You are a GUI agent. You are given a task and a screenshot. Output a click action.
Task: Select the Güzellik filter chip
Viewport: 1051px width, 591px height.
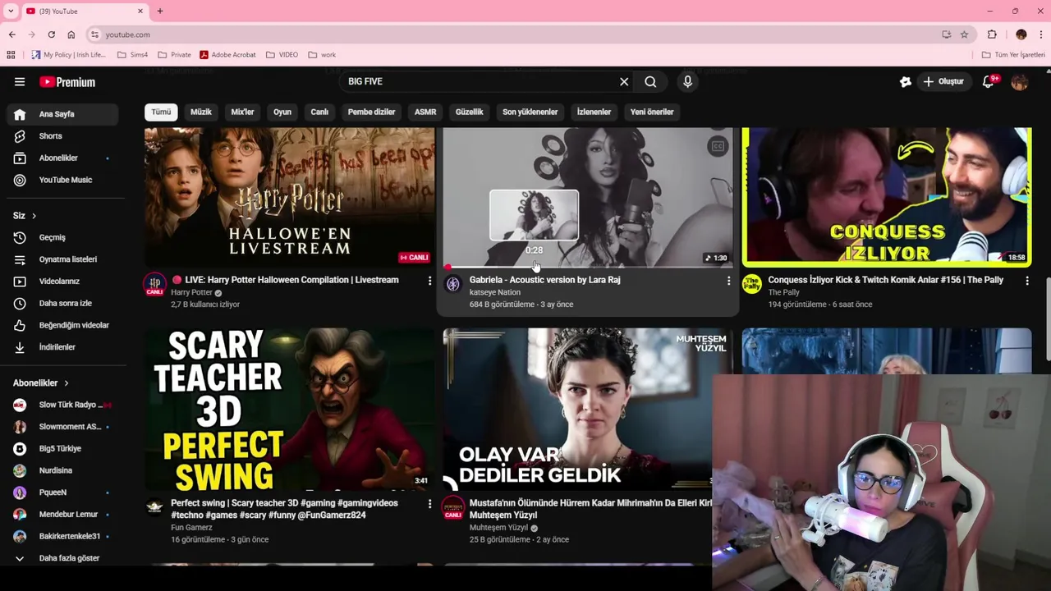470,112
